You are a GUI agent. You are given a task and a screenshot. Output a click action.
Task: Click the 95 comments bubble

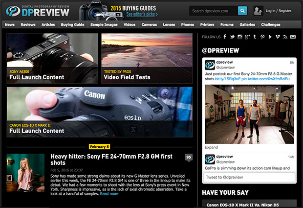189,158
